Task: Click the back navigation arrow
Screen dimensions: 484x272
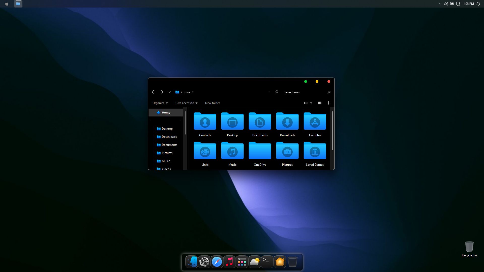Action: click(153, 92)
